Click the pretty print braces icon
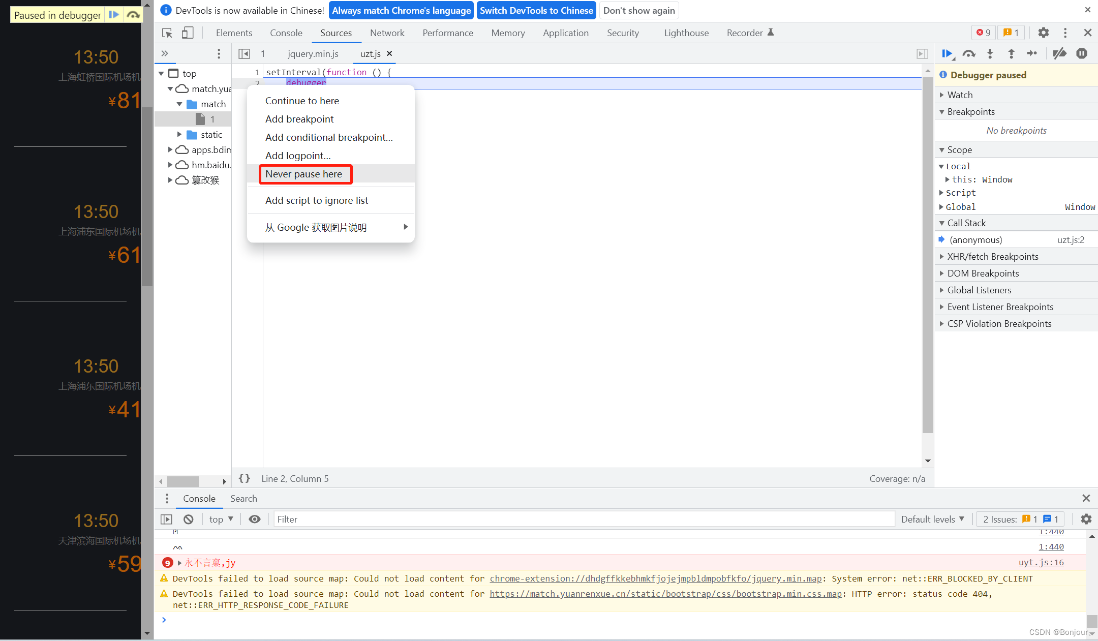The image size is (1098, 641). click(x=245, y=478)
